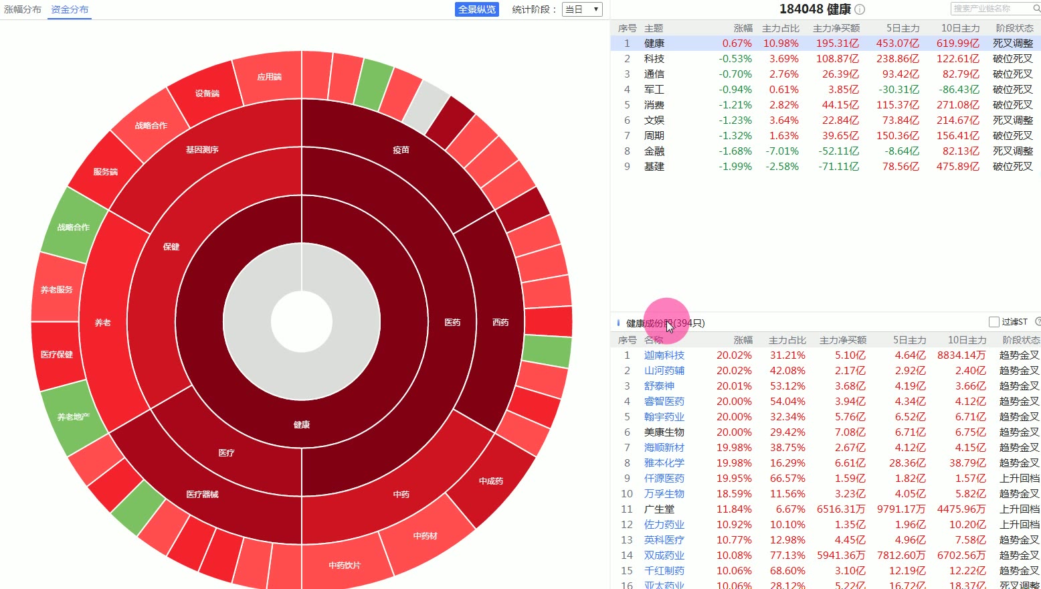1041x589 pixels.
Task: Click the 医药 ring segment
Action: [452, 322]
